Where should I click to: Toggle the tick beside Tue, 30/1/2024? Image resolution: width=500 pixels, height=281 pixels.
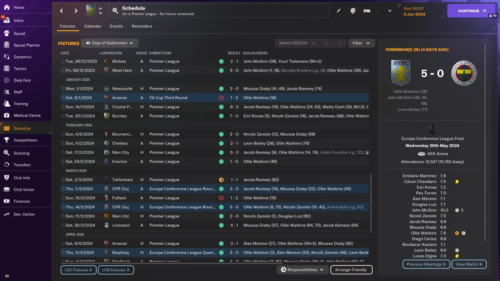tap(63, 116)
